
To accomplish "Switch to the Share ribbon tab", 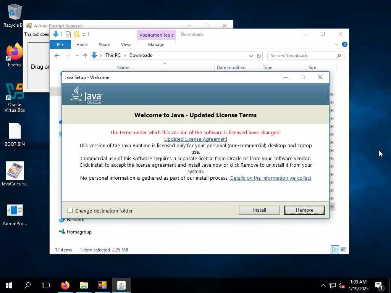I will pyautogui.click(x=104, y=45).
